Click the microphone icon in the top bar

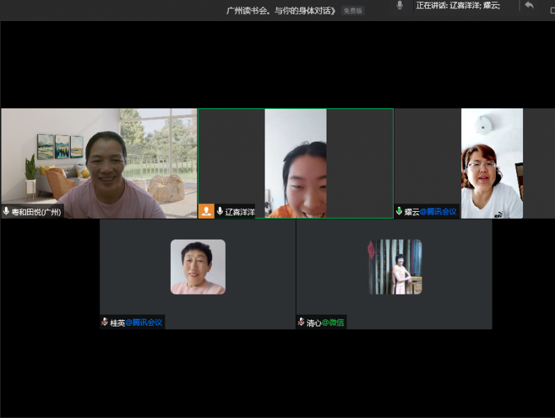pos(399,6)
